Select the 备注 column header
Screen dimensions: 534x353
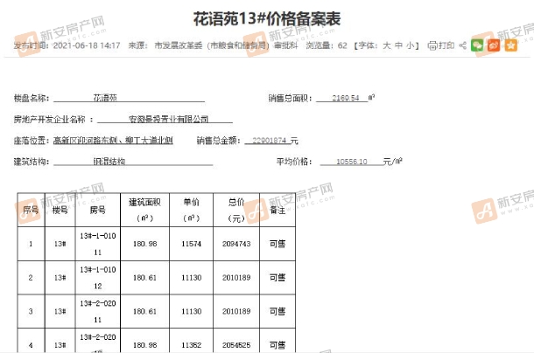(x=278, y=211)
